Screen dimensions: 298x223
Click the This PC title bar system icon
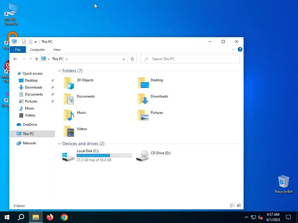[14, 42]
